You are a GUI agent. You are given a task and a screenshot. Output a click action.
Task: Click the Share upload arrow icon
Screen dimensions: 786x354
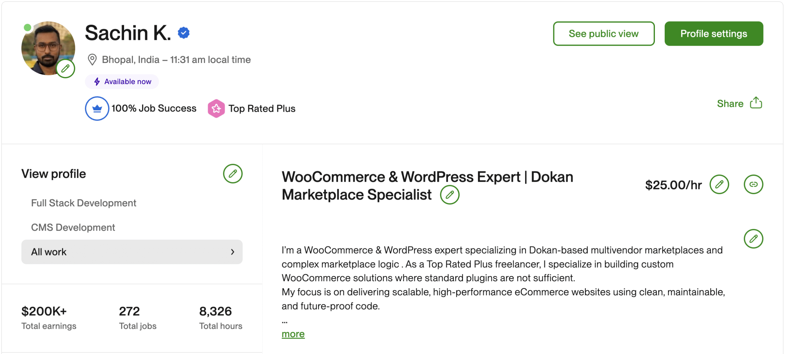pos(756,103)
